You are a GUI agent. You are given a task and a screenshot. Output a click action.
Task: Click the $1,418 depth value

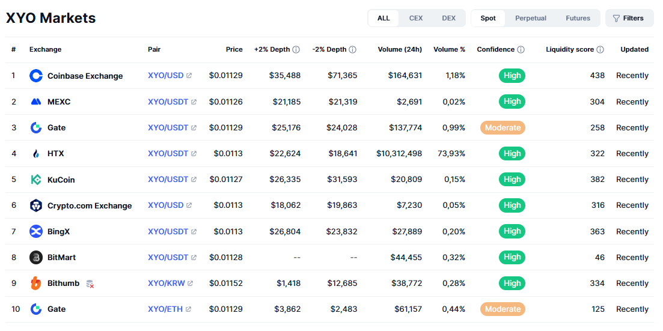tap(289, 283)
